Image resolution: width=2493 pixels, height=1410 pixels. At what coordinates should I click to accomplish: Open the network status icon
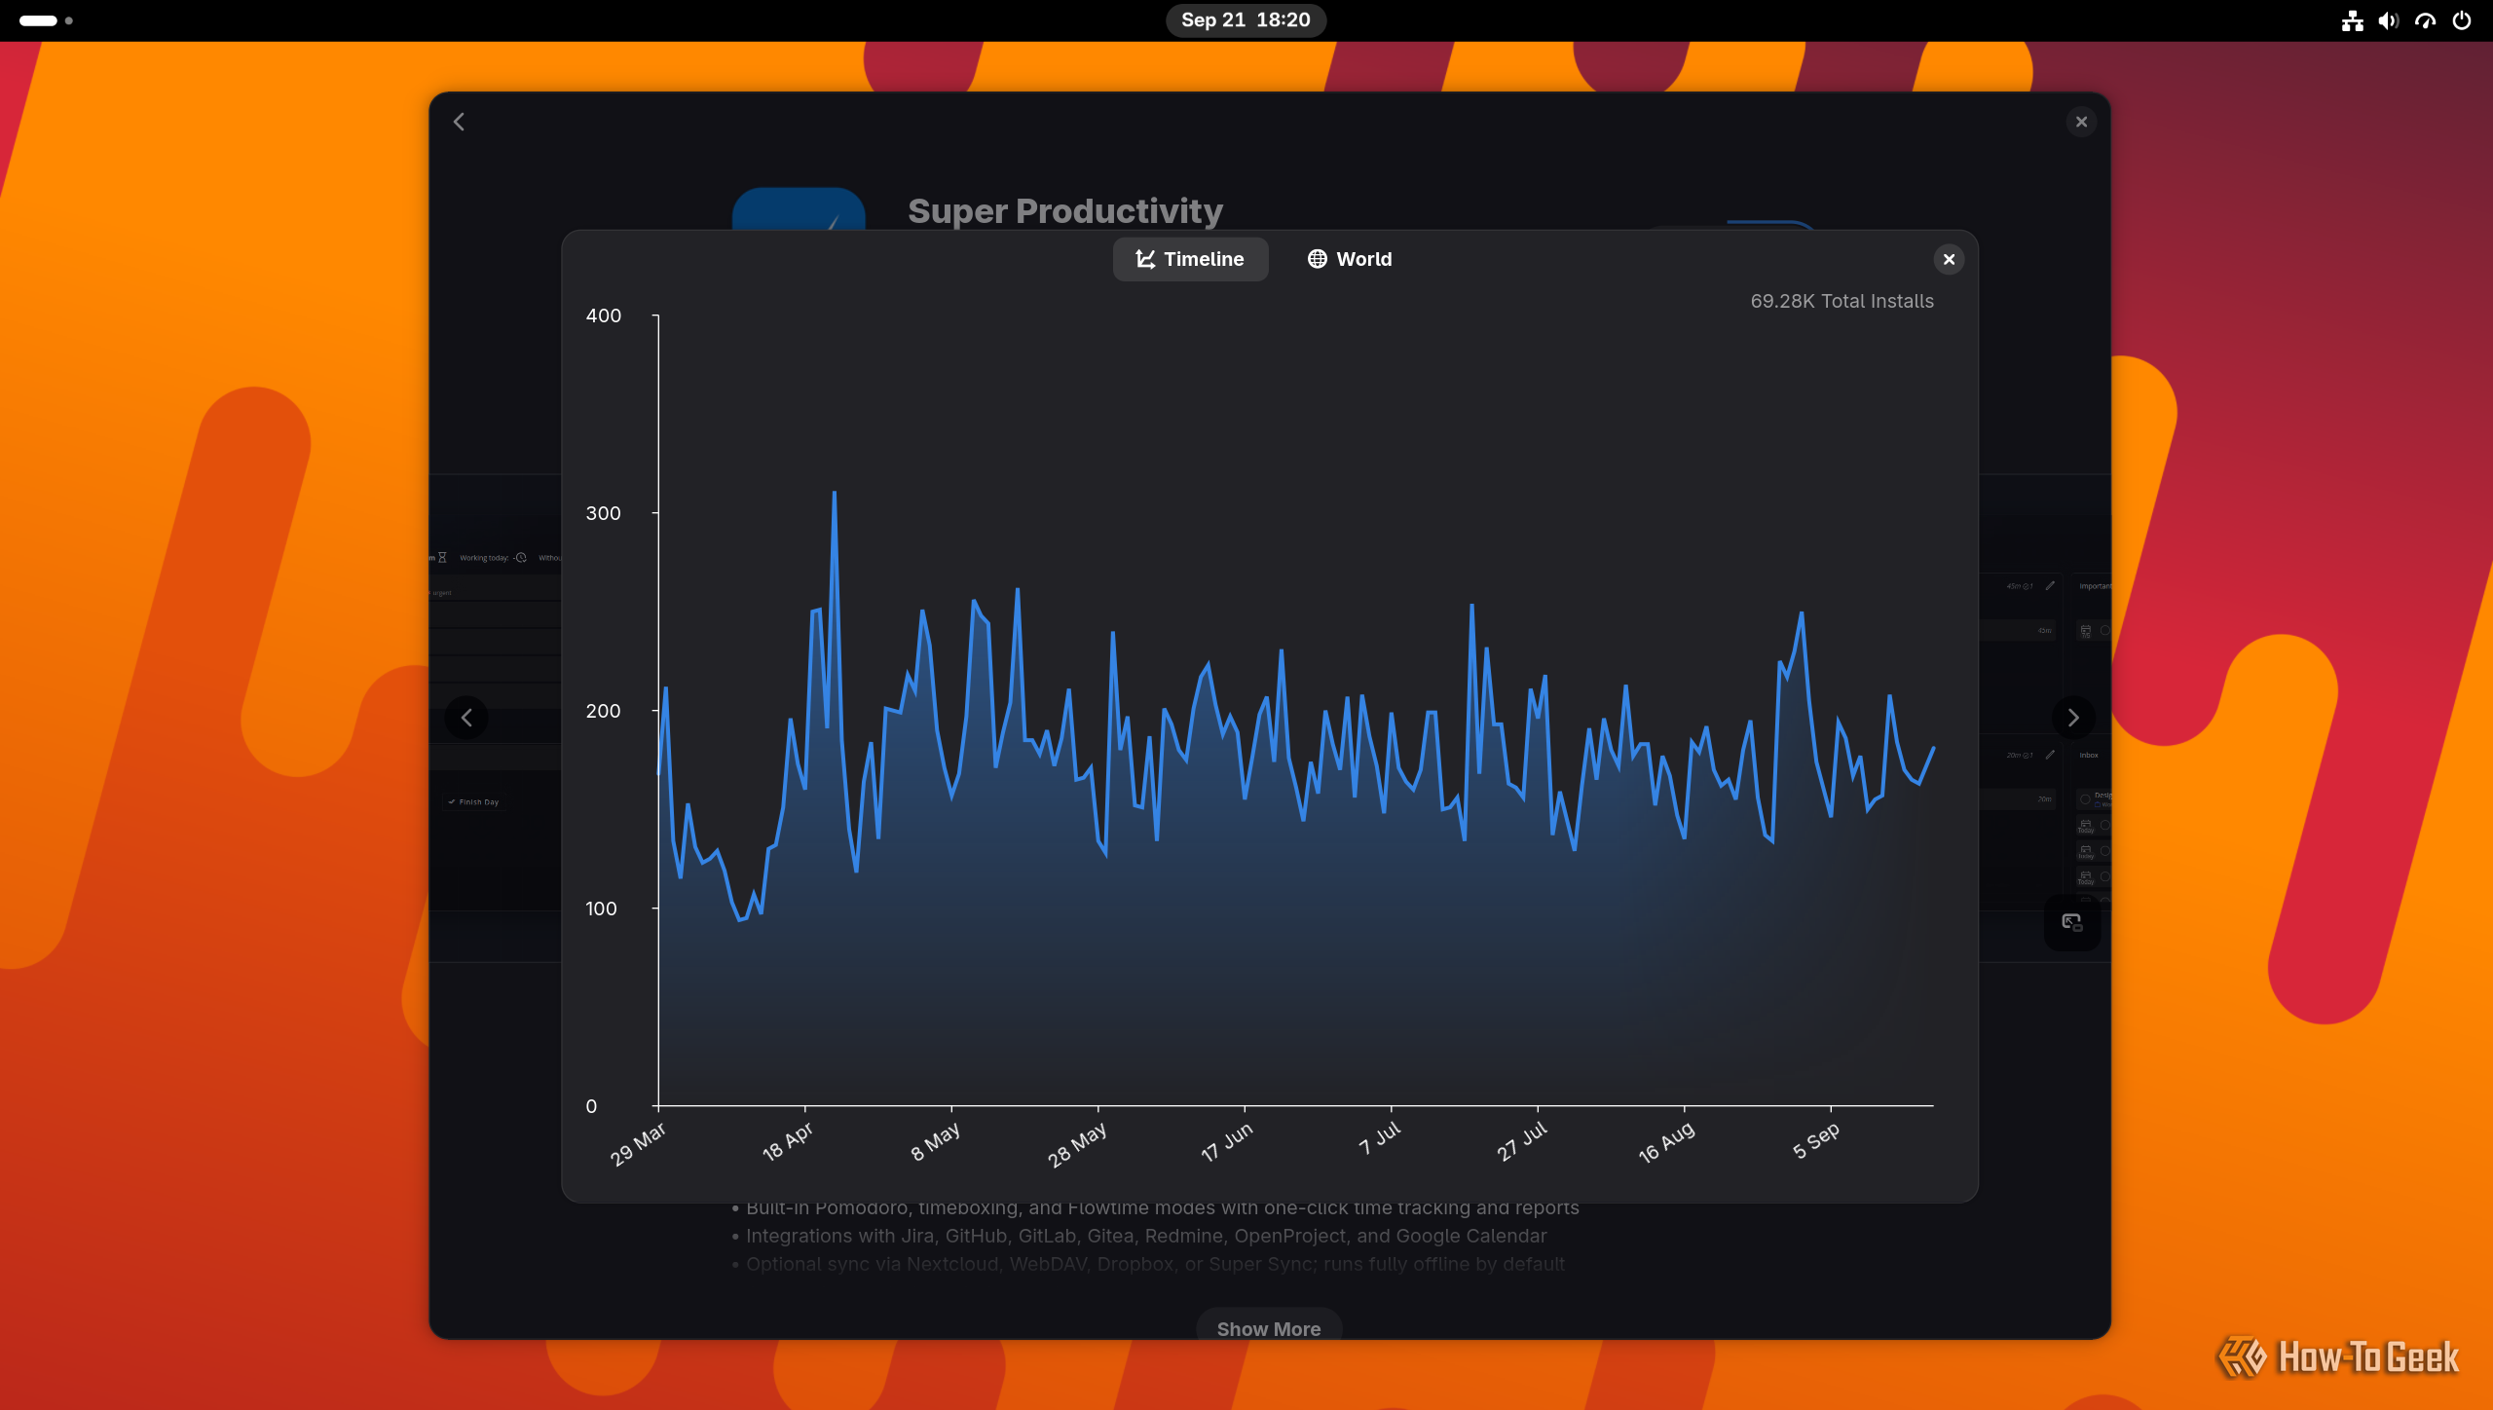point(2353,20)
